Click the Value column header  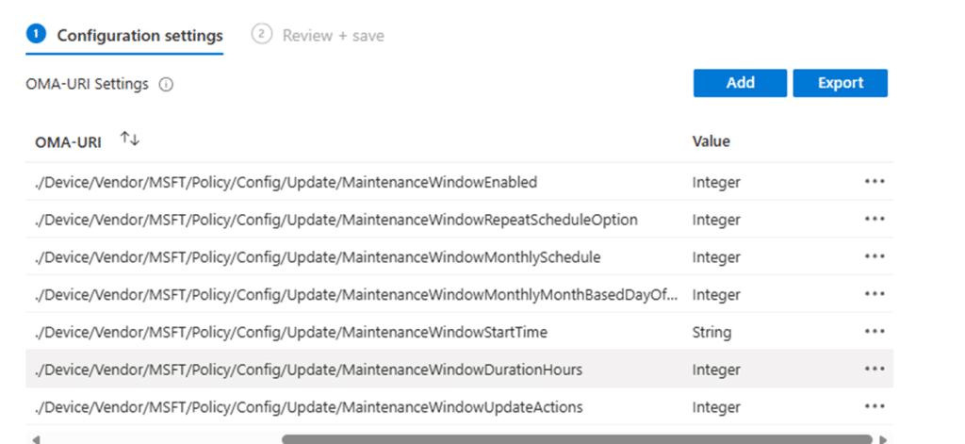(711, 141)
